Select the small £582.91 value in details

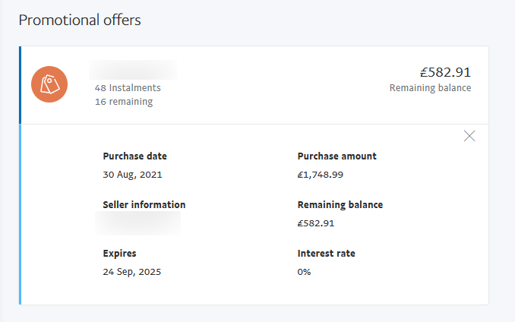point(316,223)
